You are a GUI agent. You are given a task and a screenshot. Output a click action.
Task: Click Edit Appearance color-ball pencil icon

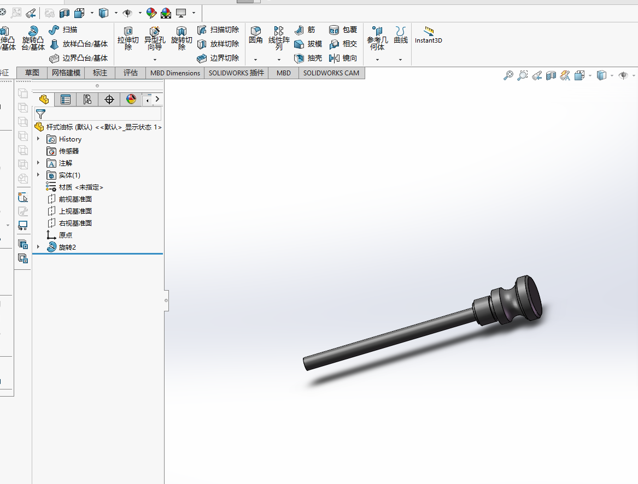[x=151, y=13]
